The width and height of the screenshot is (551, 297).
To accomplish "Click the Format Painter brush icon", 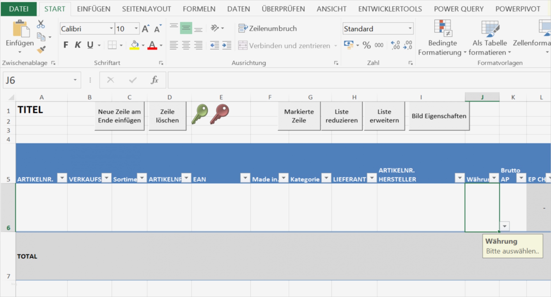I will coord(41,49).
